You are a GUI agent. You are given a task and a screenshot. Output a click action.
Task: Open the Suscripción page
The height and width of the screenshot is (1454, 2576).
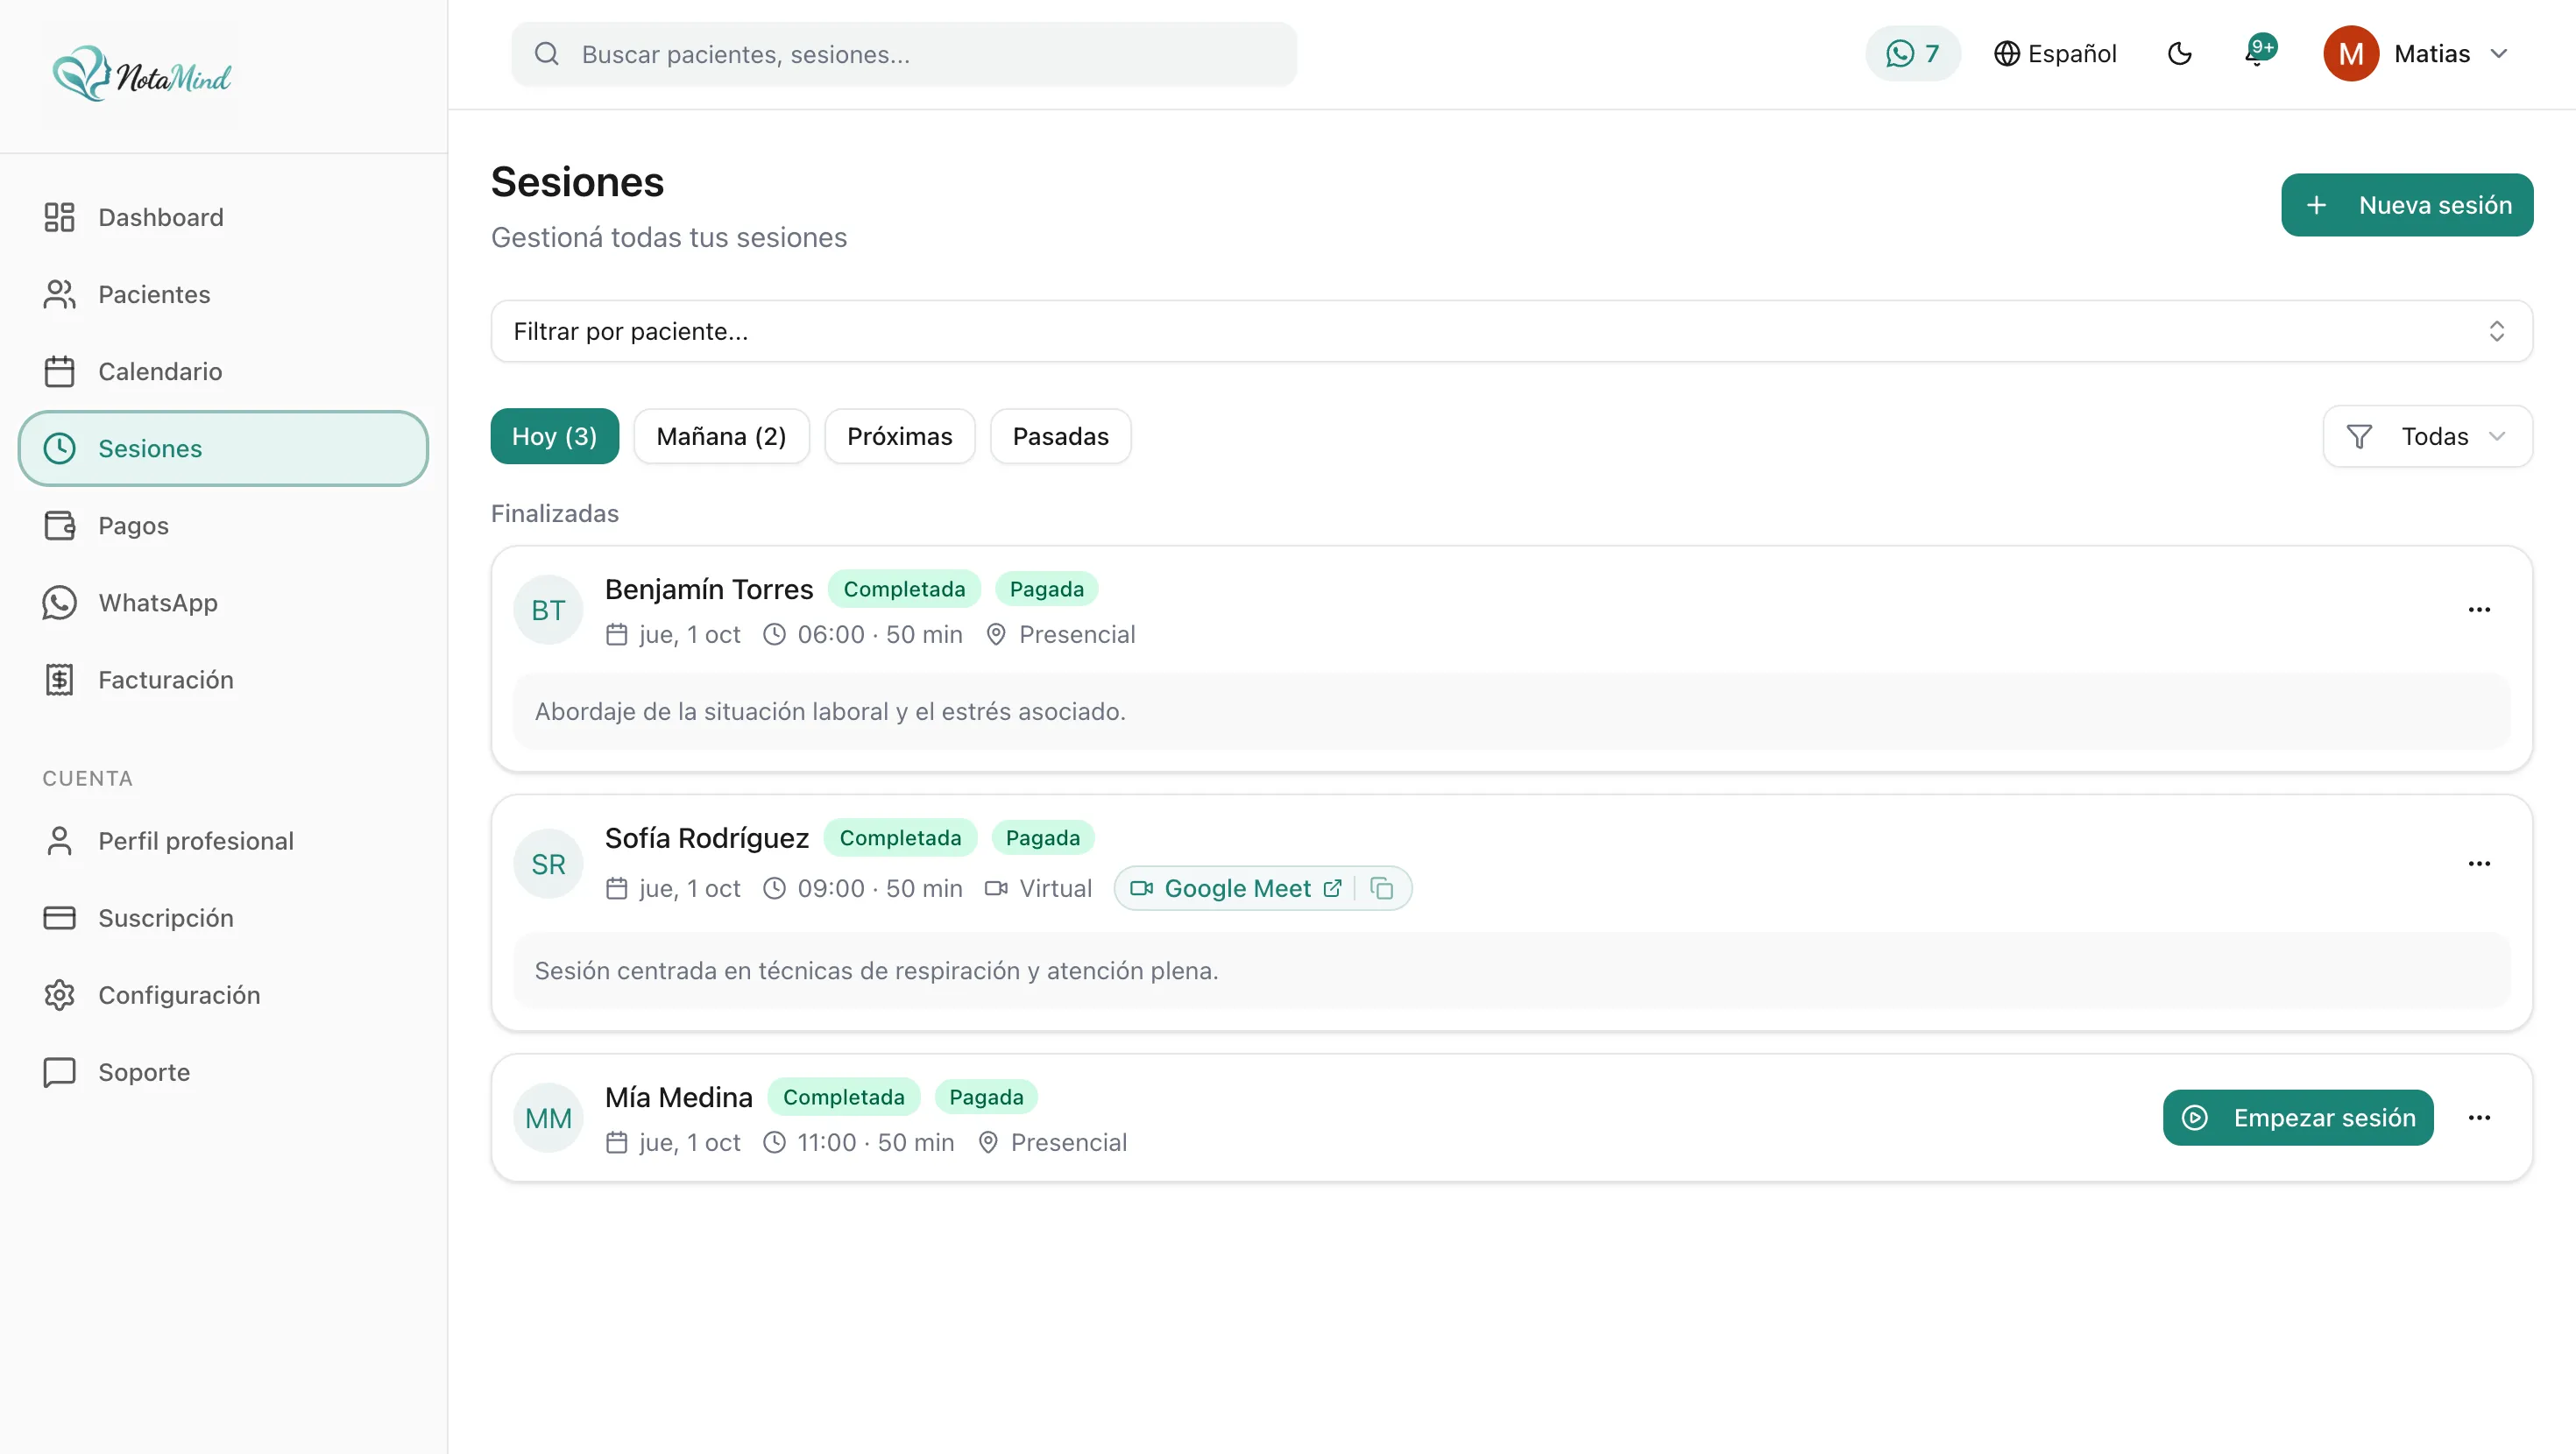223,917
